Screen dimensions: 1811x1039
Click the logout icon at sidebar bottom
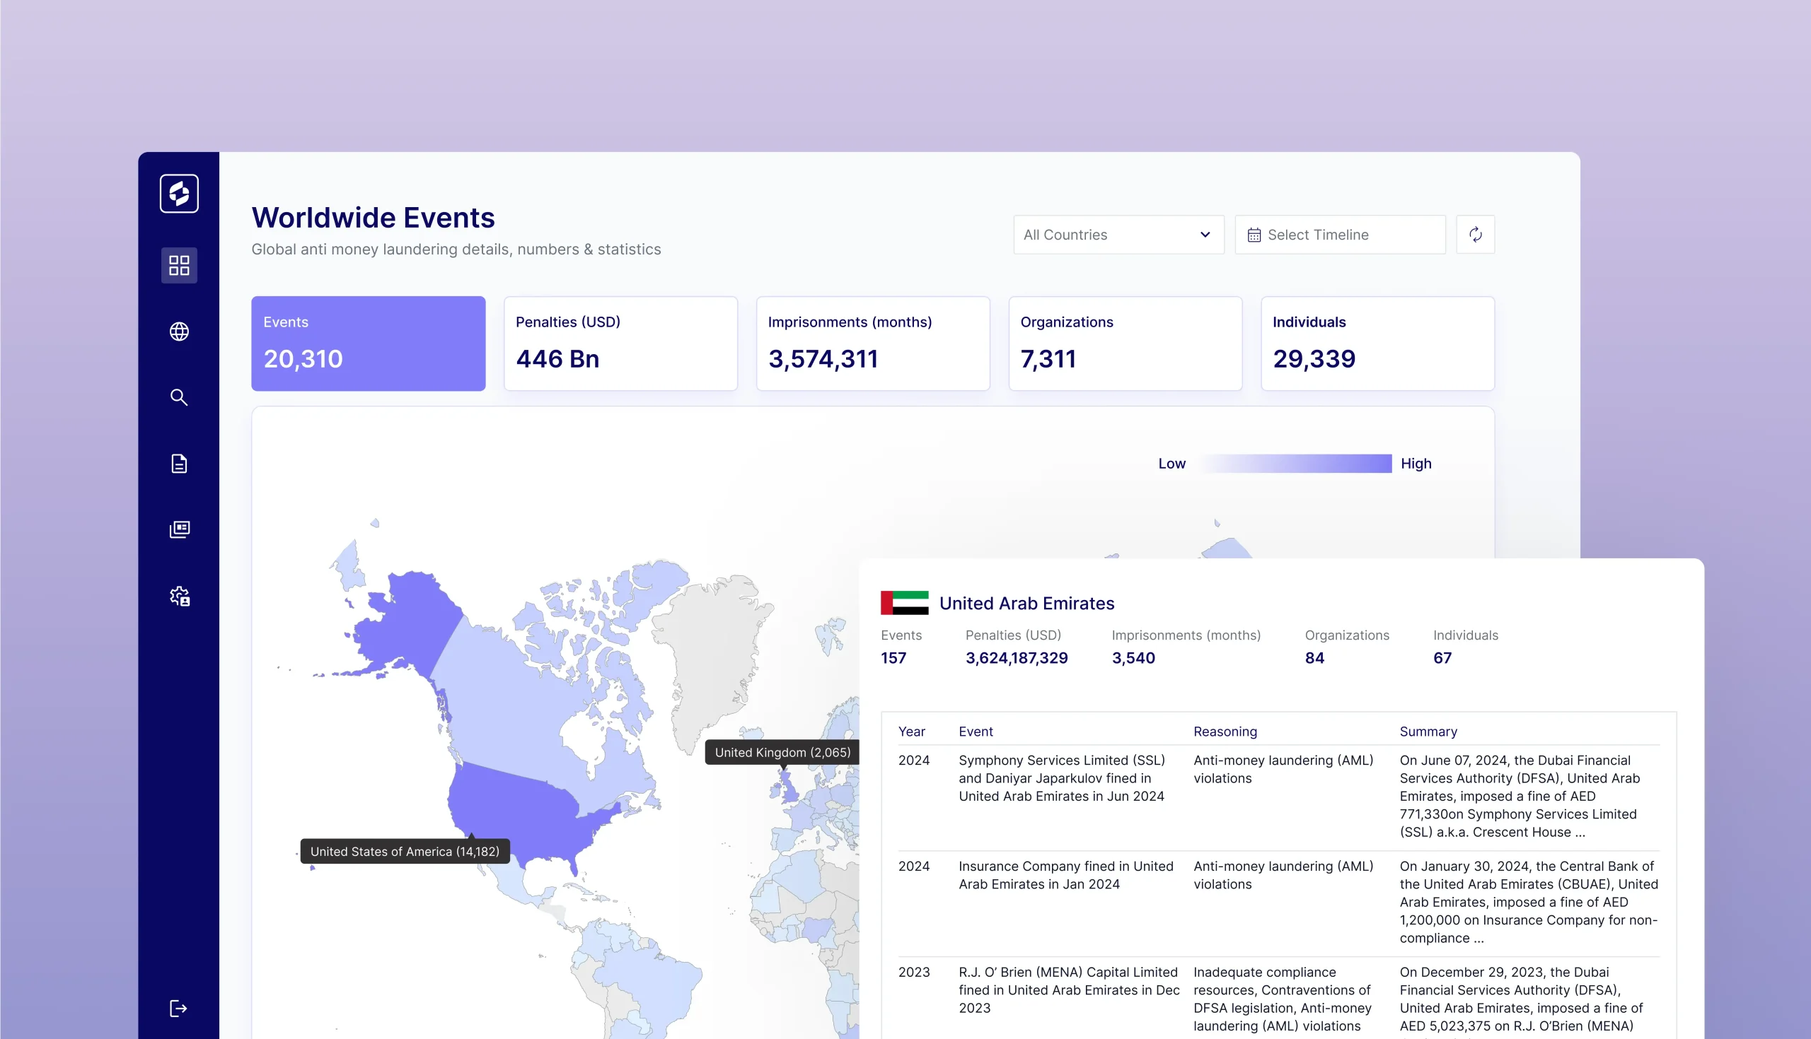pos(178,1008)
